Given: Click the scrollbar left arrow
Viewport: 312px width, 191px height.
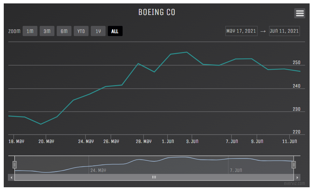Looking at the screenshot, I should point(11,177).
